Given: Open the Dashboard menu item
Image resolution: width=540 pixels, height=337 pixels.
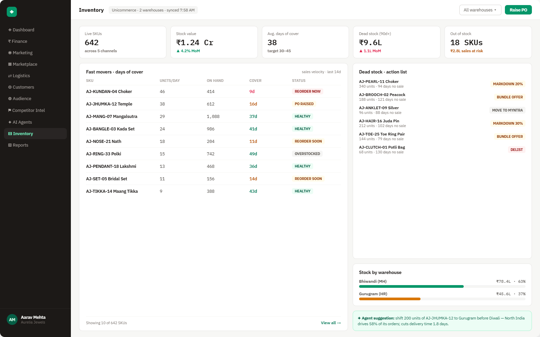Looking at the screenshot, I should click(x=35, y=30).
